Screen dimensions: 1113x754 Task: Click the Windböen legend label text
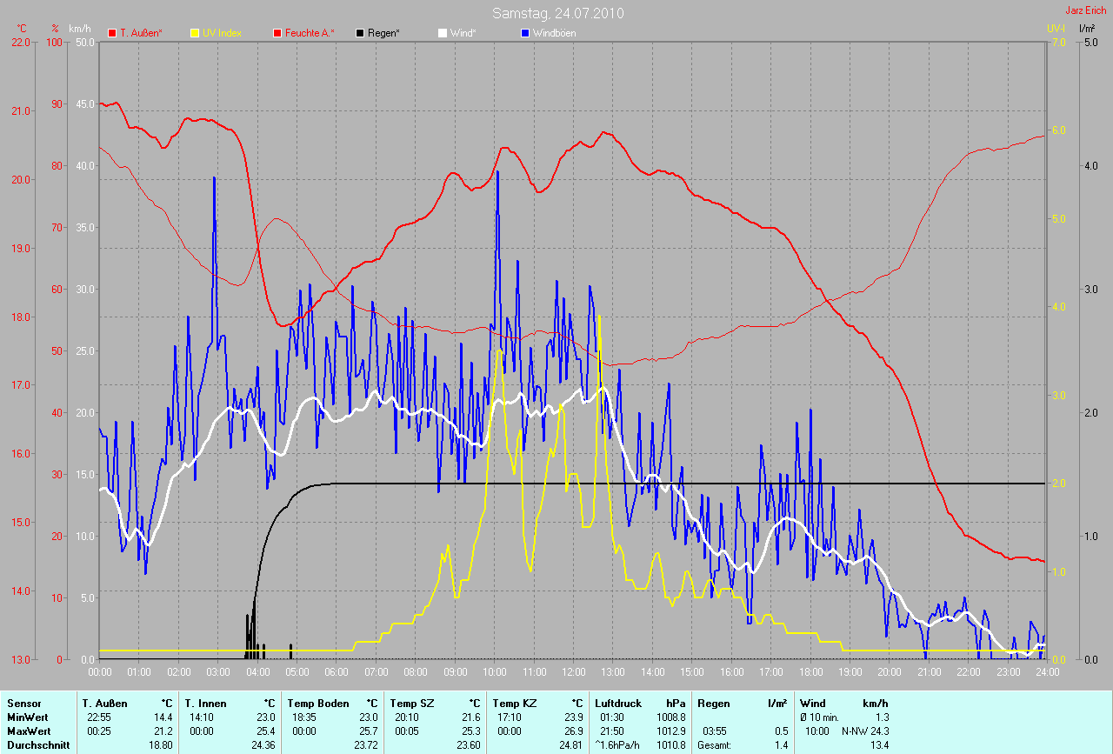point(554,33)
